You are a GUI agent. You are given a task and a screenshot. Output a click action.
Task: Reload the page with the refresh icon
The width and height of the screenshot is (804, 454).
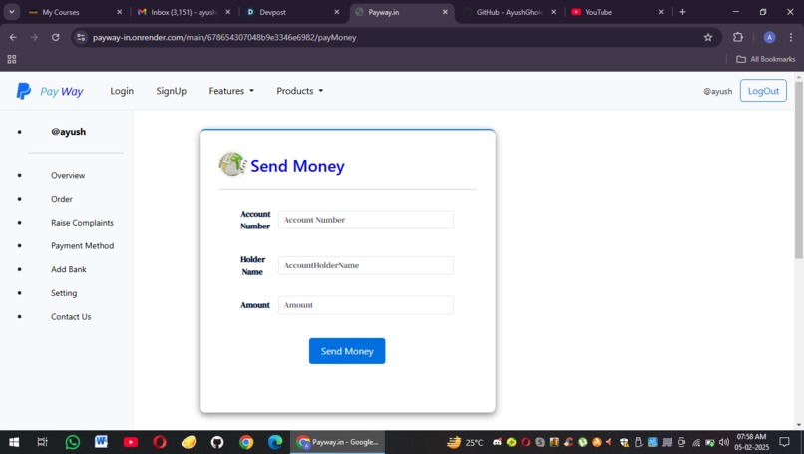(56, 37)
